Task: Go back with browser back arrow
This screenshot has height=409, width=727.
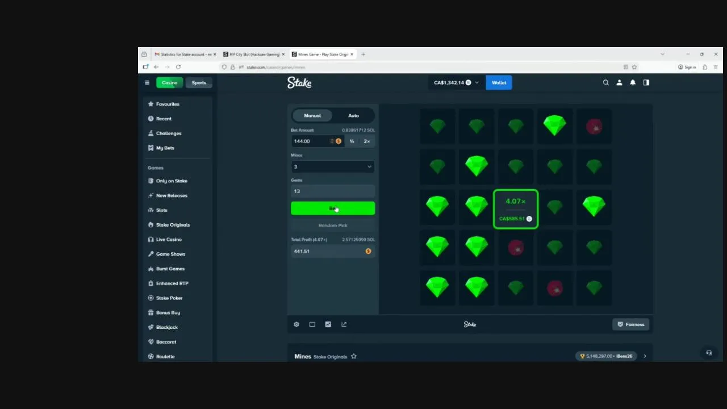Action: [x=156, y=67]
